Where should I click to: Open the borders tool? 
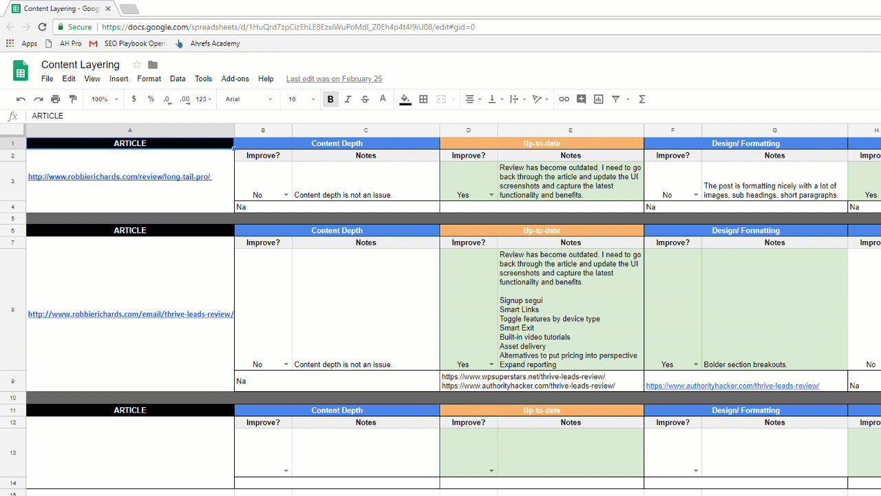tap(423, 99)
